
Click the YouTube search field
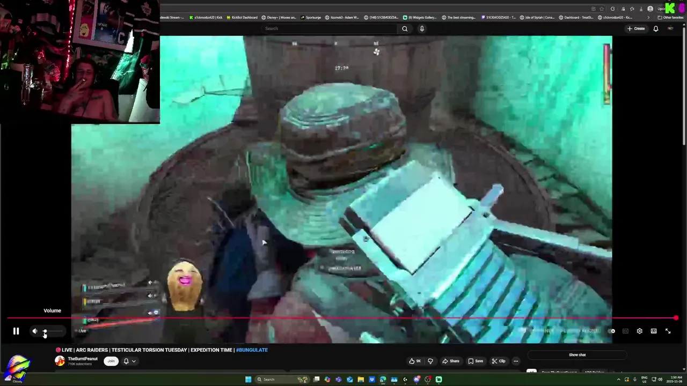[x=330, y=28]
